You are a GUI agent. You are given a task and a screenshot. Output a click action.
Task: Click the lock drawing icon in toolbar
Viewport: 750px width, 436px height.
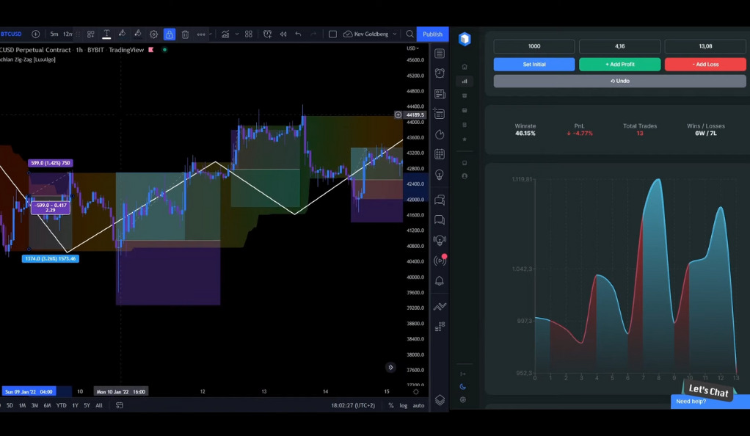tap(170, 34)
